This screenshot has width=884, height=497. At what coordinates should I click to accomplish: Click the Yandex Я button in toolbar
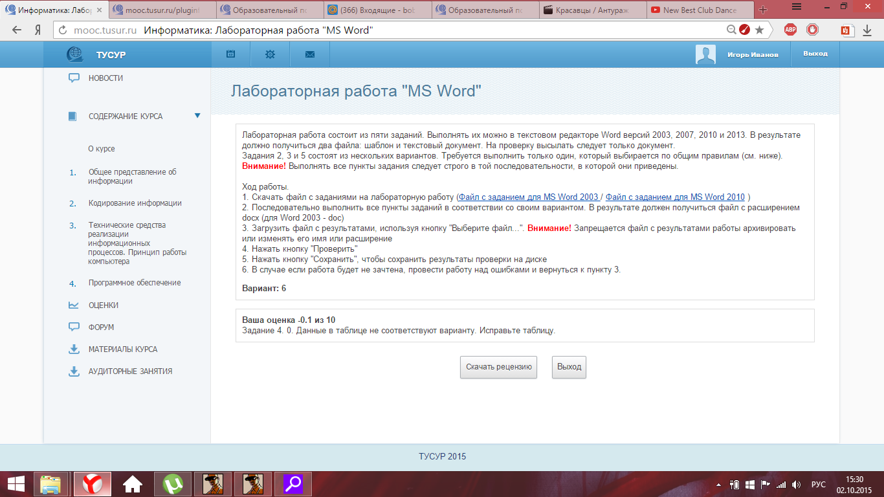click(x=38, y=30)
